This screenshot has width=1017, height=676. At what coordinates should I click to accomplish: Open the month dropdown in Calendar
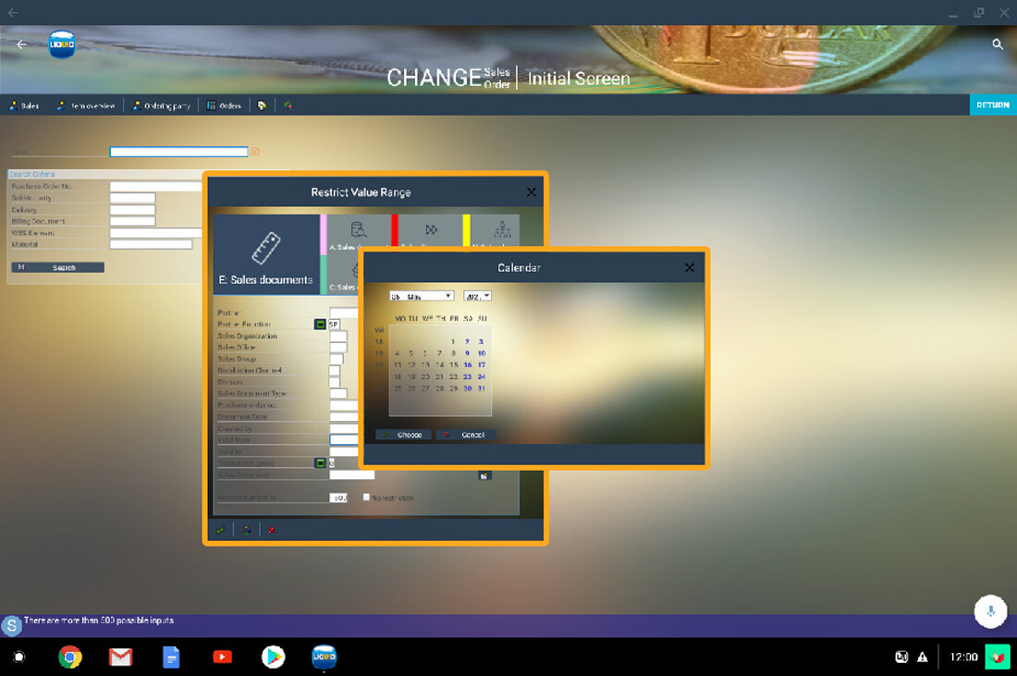point(422,297)
